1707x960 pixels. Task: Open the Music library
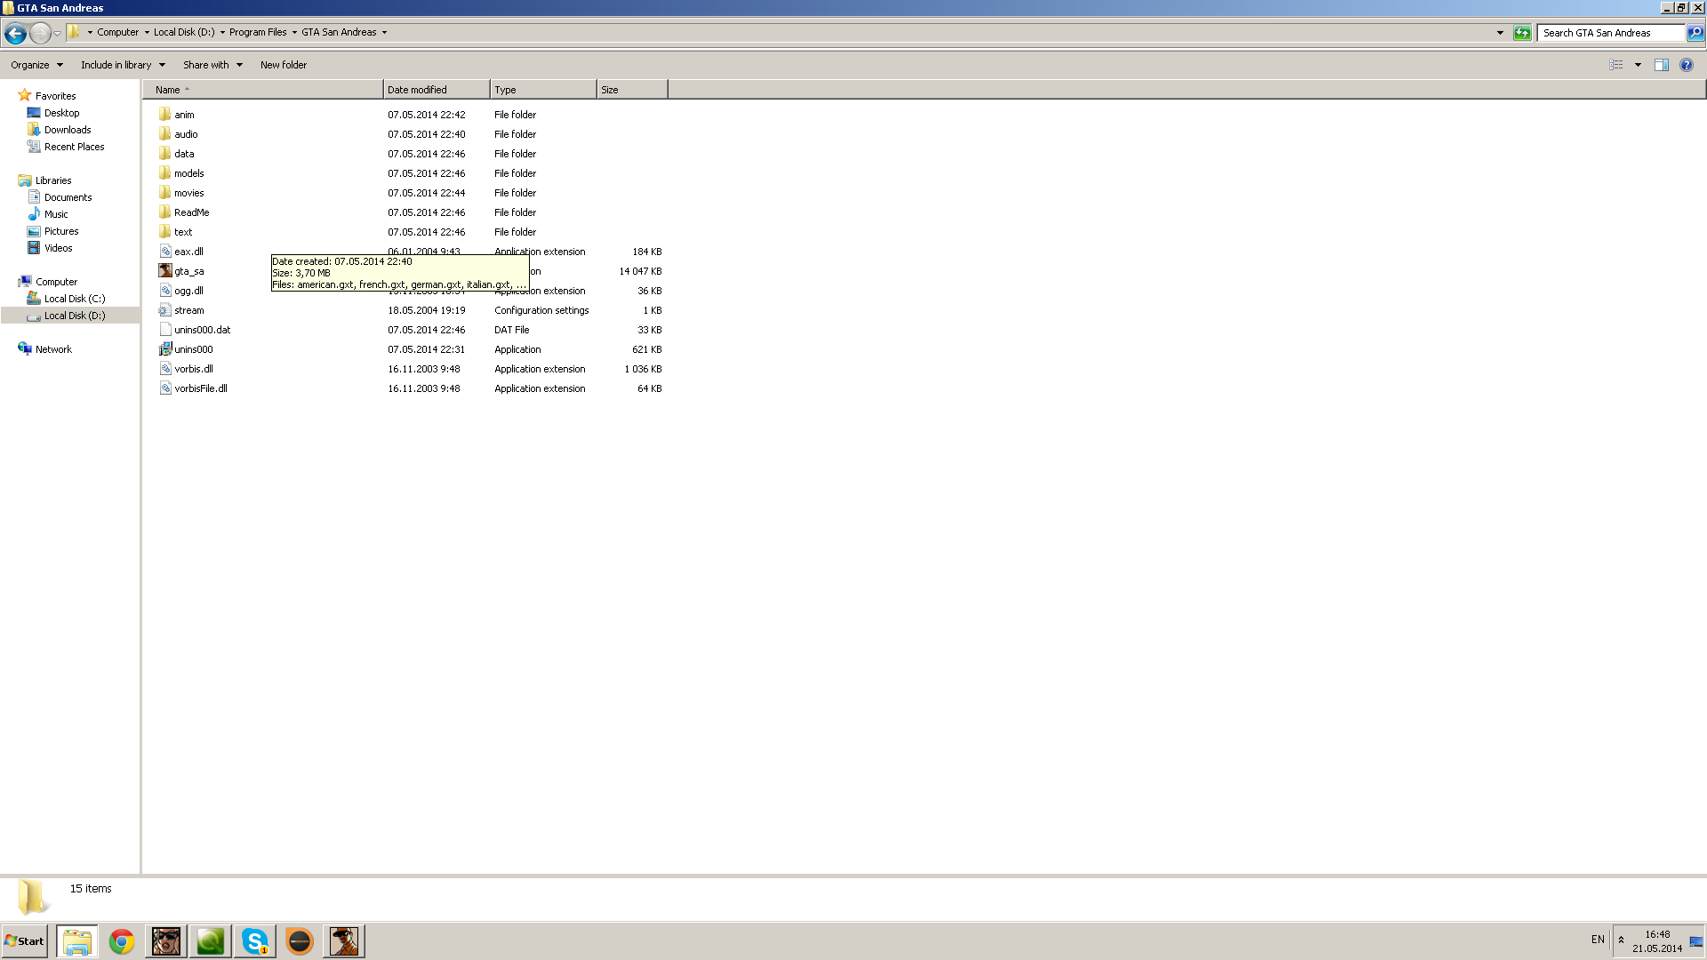[56, 214]
